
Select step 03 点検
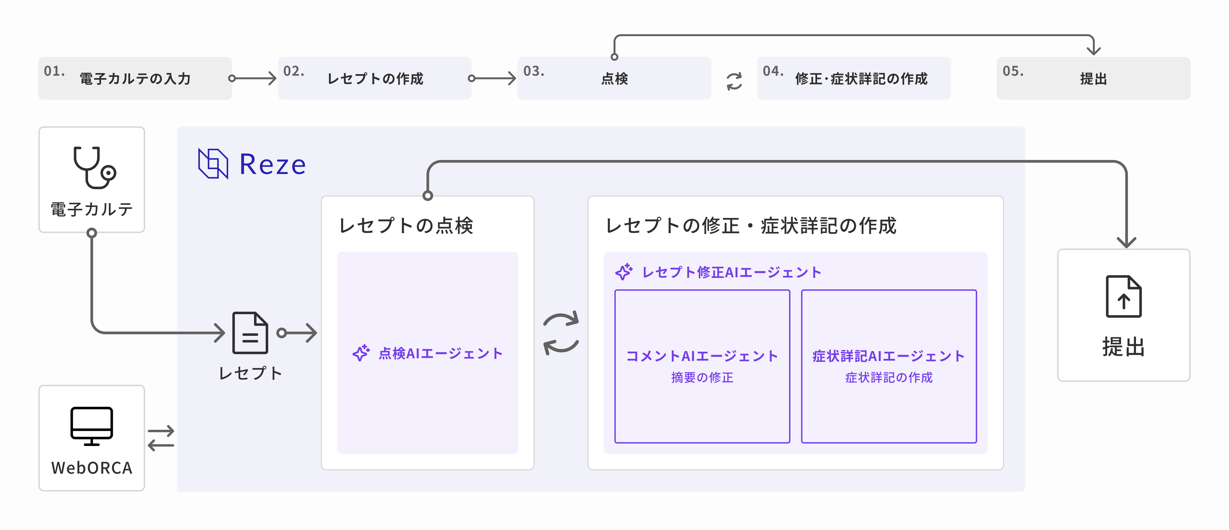click(614, 78)
